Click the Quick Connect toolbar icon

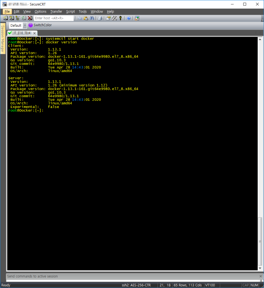(12, 18)
